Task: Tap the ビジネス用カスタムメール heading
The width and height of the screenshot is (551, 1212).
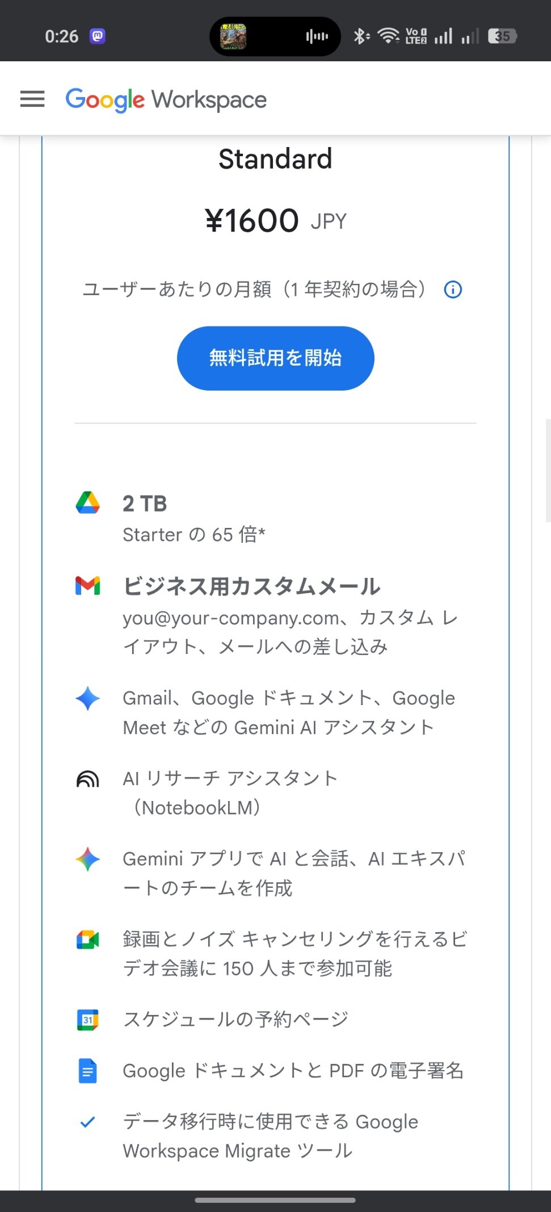Action: point(251,586)
